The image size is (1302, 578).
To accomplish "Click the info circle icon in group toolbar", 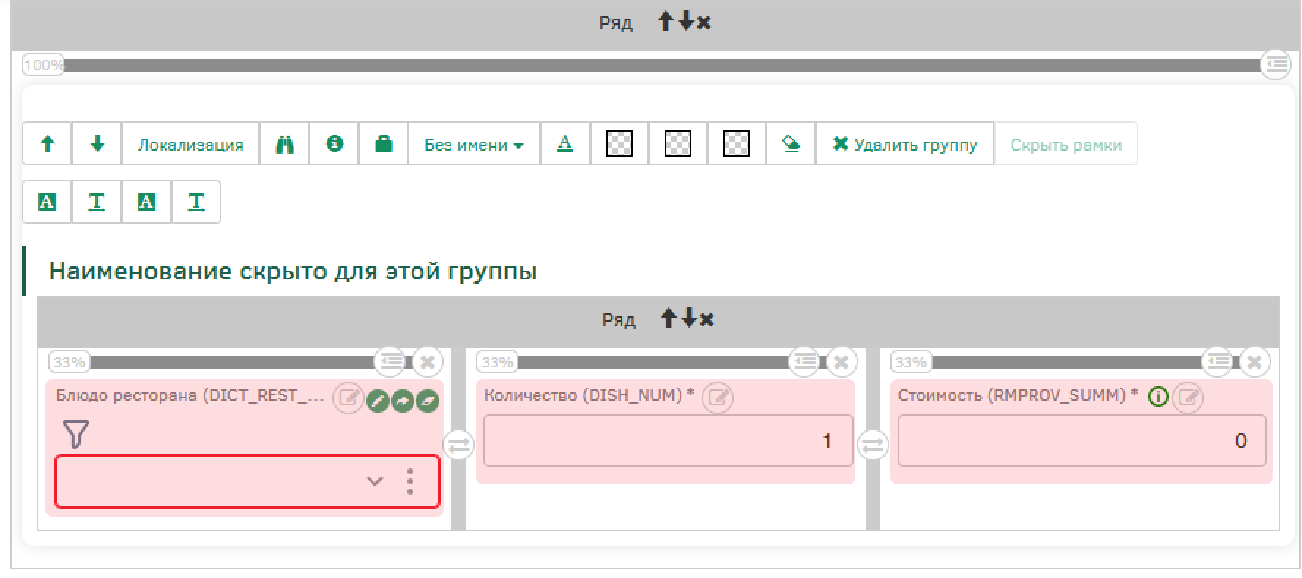I will [335, 144].
